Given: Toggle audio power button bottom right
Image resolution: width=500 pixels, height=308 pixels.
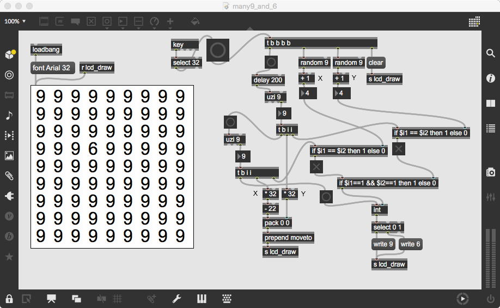Looking at the screenshot, I should pos(490,299).
